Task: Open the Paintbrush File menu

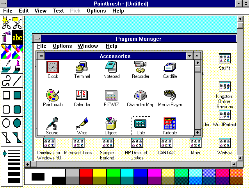Action: [8, 11]
